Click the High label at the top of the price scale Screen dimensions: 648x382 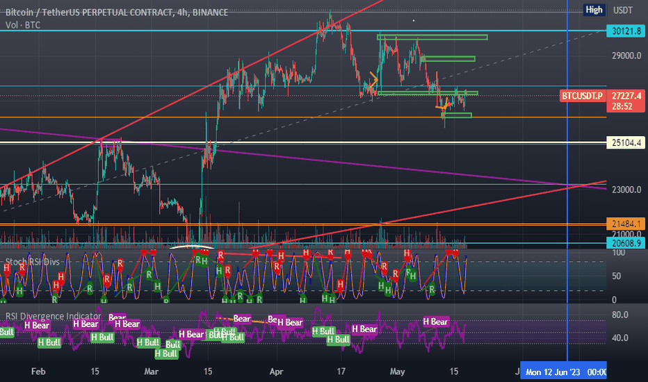[x=594, y=10]
